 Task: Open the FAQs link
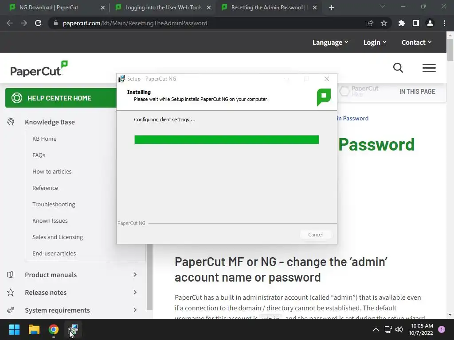(39, 155)
